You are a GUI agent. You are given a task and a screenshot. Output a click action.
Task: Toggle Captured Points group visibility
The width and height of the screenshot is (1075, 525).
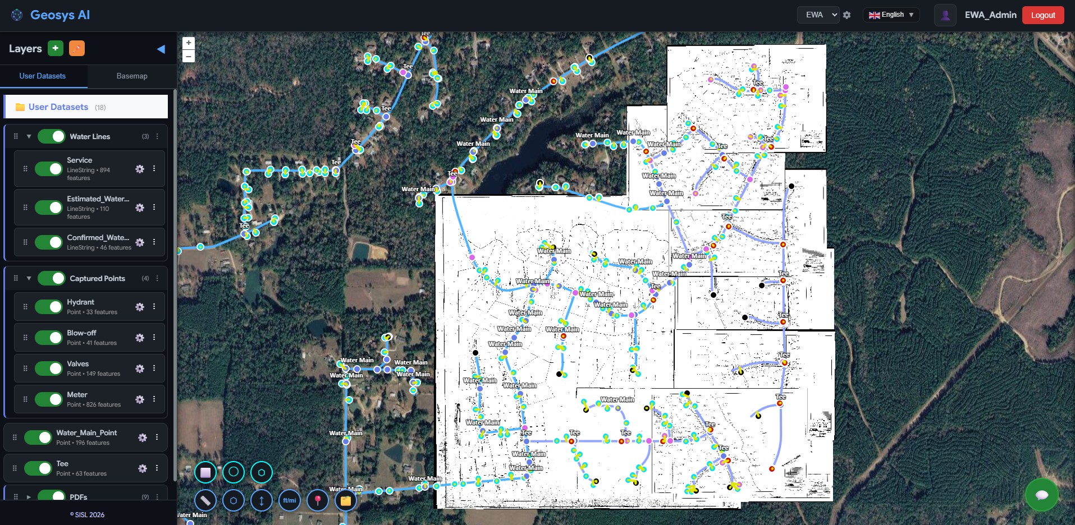(52, 278)
